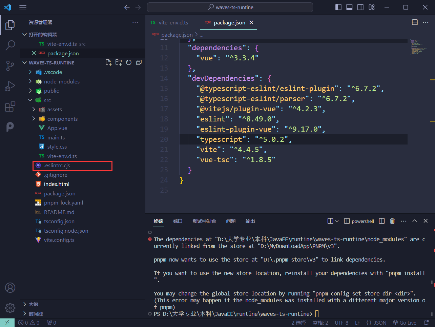Open customize layout button
The image size is (435, 327).
pos(372,7)
